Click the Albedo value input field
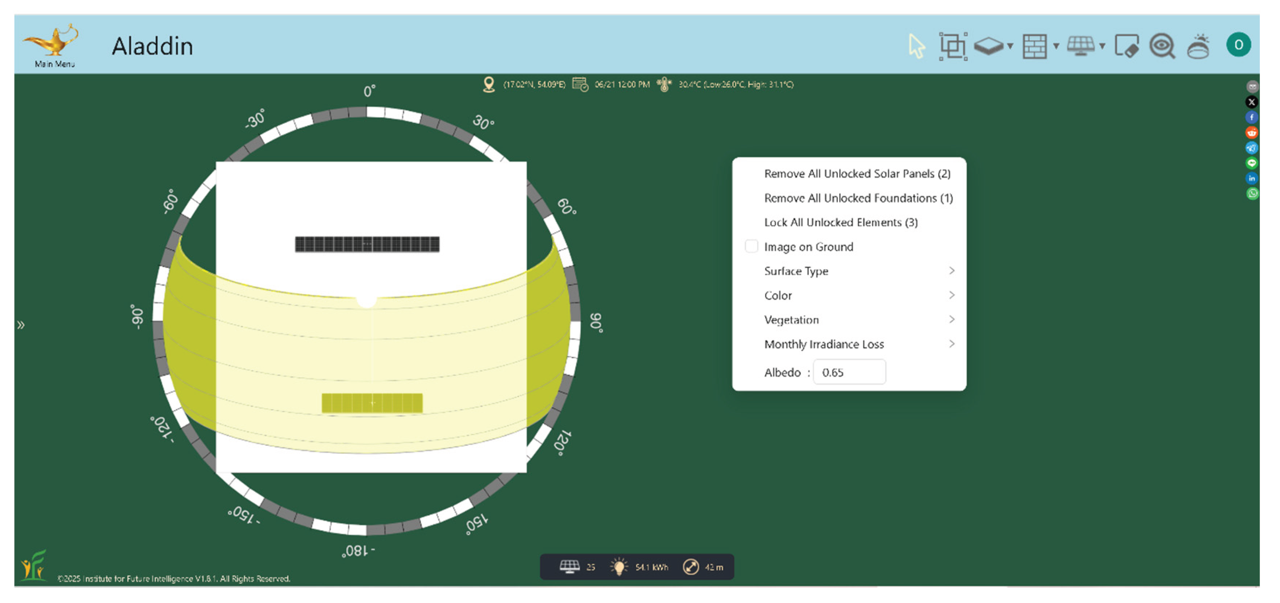Image resolution: width=1280 pixels, height=603 pixels. [x=849, y=372]
